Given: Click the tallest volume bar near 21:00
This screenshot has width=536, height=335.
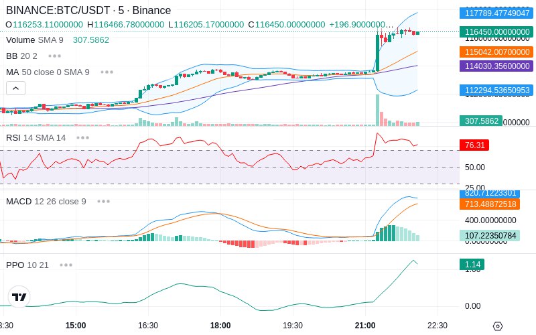Looking at the screenshot, I should pyautogui.click(x=377, y=110).
